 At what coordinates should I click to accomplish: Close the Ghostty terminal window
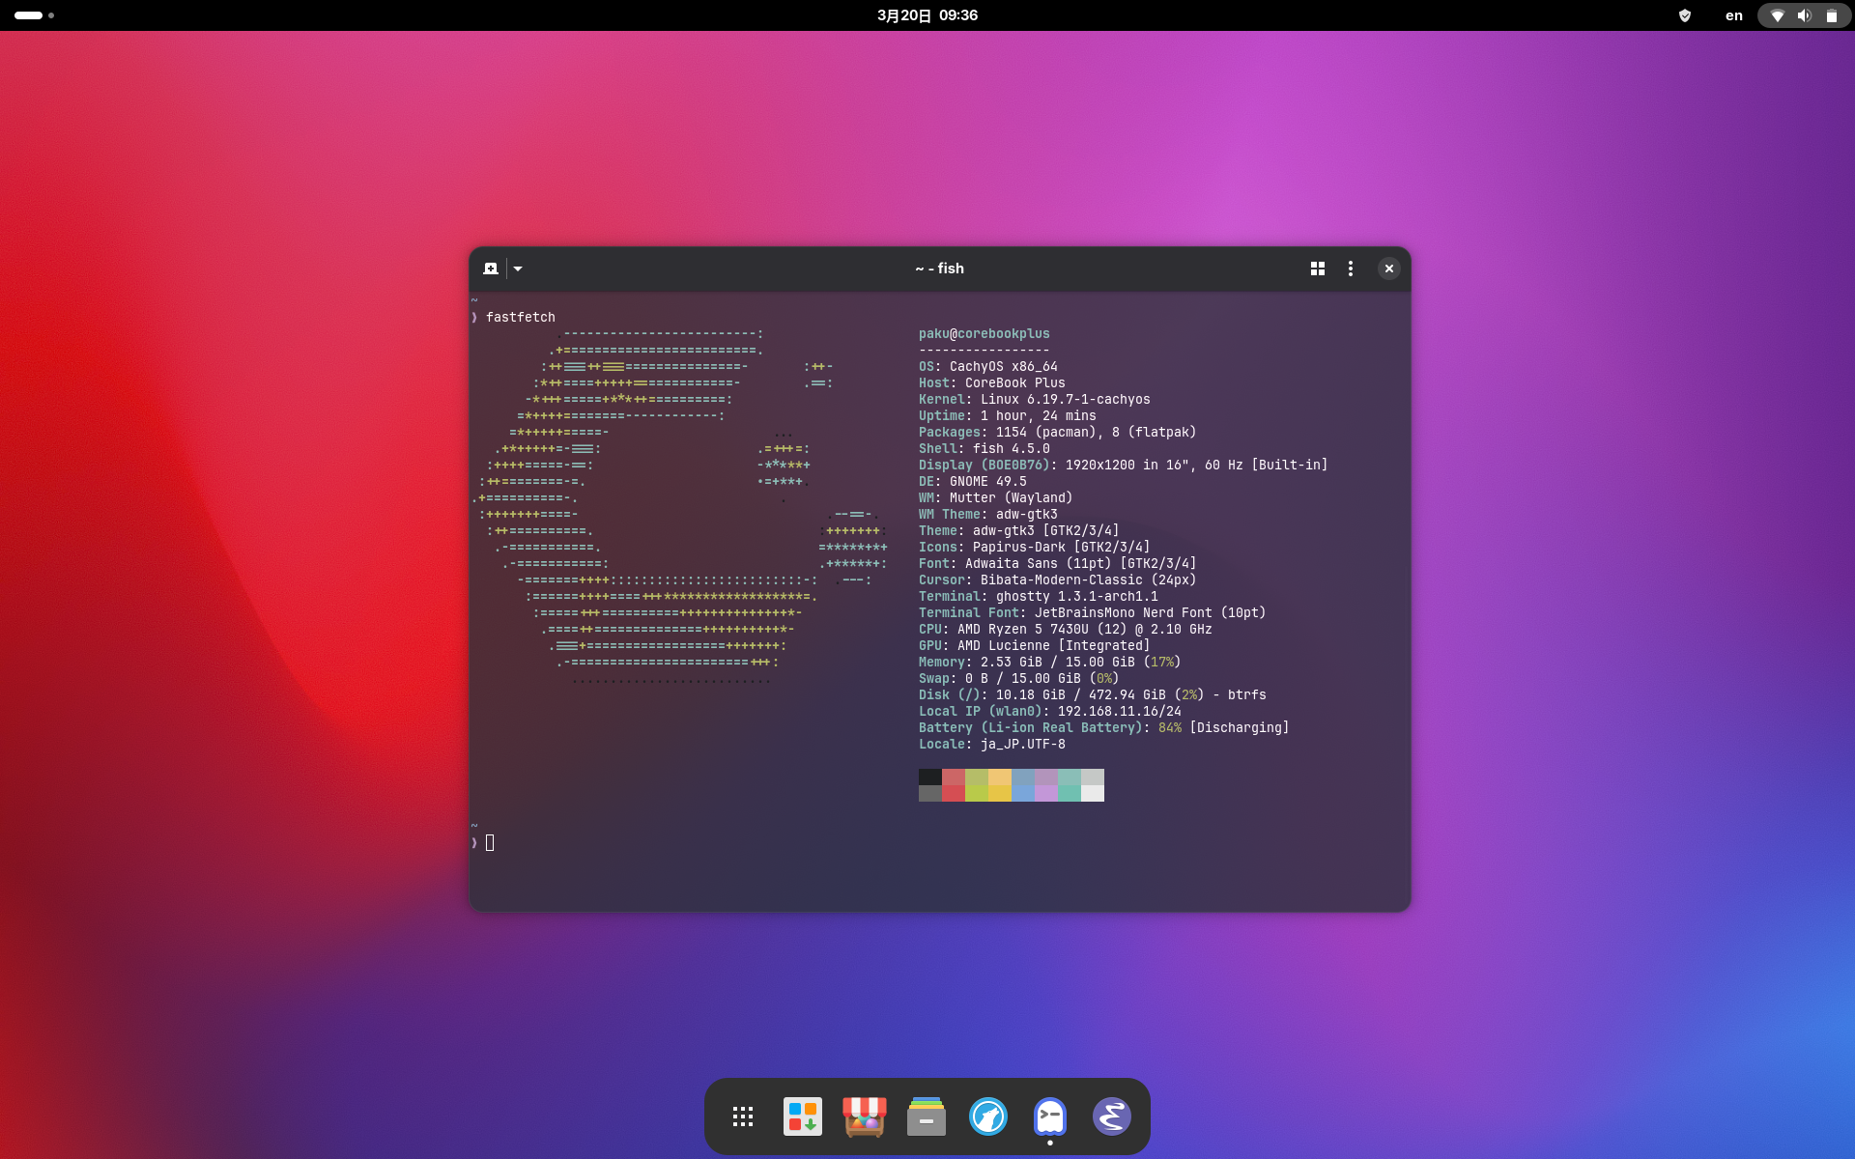coord(1388,269)
